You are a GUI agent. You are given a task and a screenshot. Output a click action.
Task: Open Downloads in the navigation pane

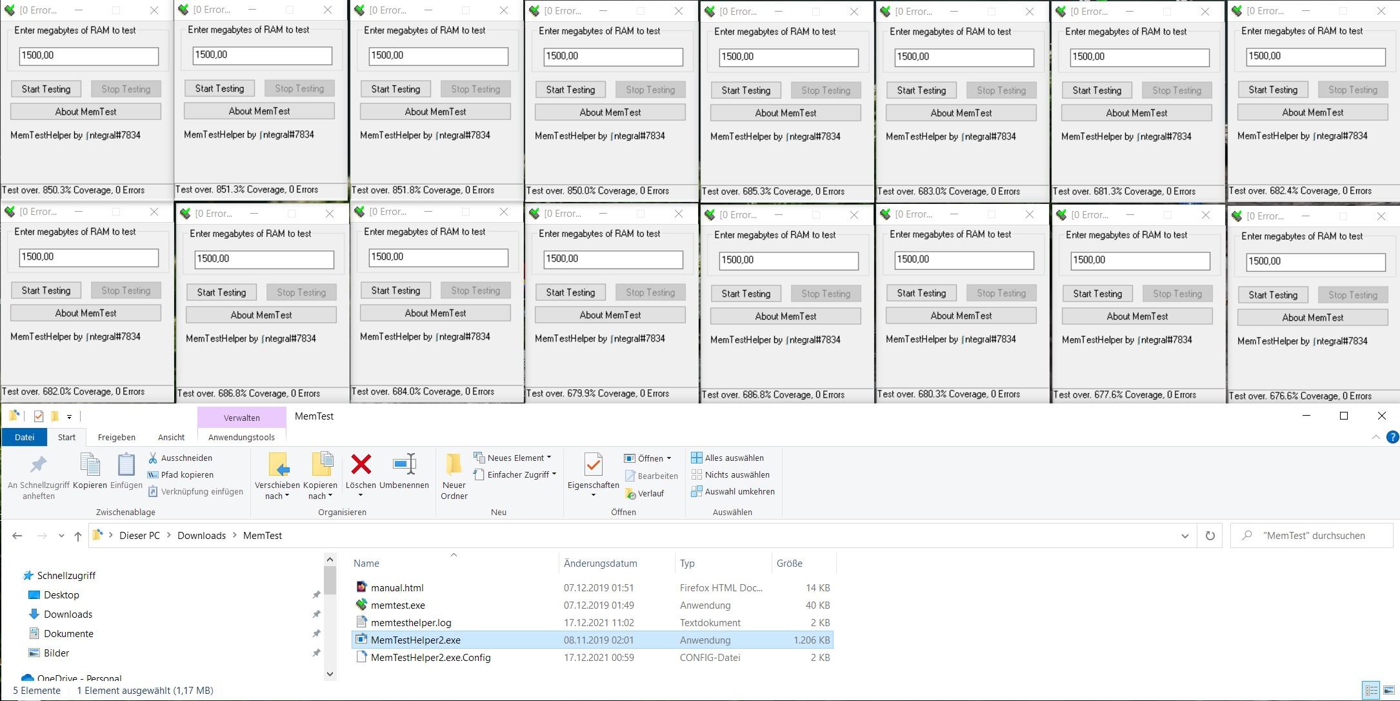click(x=68, y=614)
